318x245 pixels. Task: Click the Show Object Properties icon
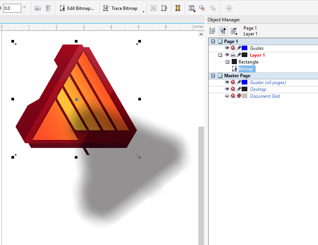pyautogui.click(x=212, y=30)
